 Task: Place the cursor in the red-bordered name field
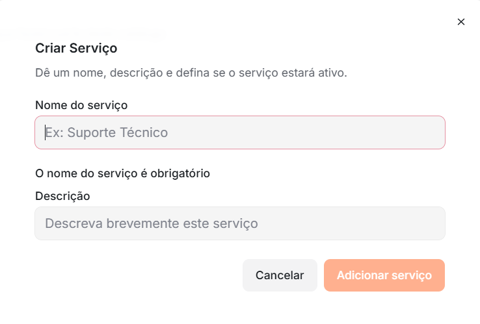pyautogui.click(x=240, y=132)
